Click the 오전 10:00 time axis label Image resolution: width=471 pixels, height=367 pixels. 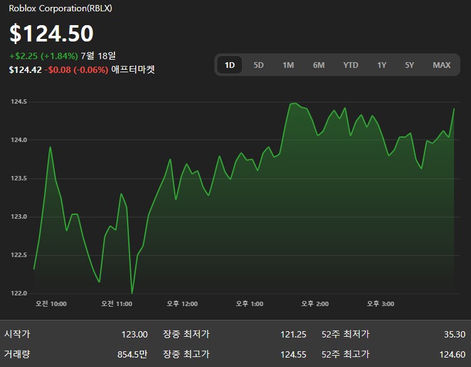51,304
